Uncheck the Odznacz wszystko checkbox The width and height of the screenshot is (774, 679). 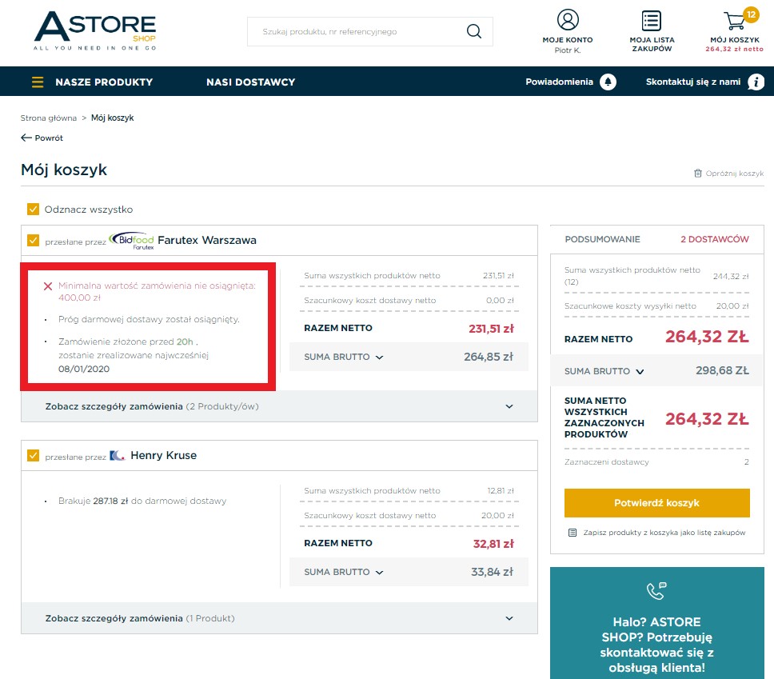33,210
